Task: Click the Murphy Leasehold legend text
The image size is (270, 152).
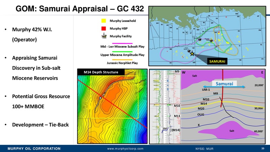Action: click(123, 21)
